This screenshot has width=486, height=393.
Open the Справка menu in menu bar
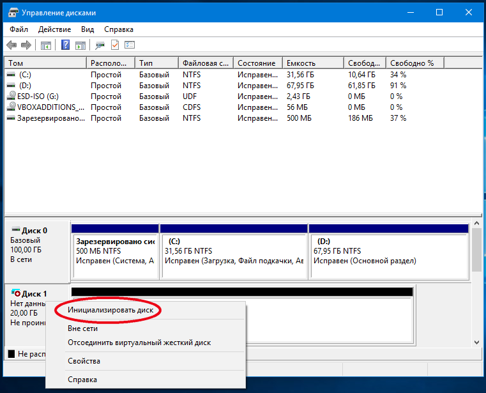click(x=119, y=29)
